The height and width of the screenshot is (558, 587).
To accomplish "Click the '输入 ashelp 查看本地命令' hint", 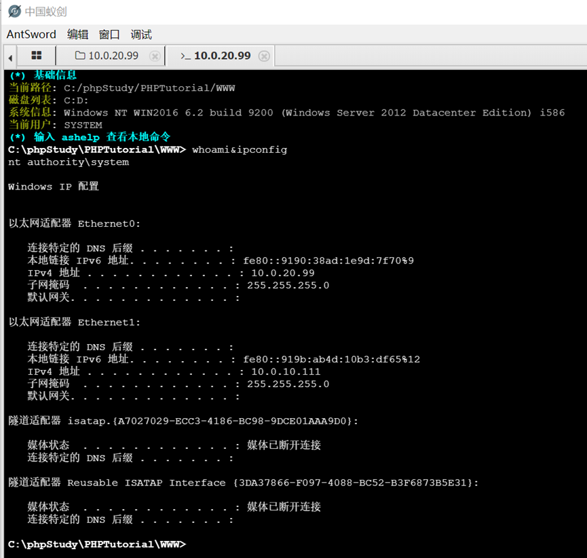I will pyautogui.click(x=90, y=137).
